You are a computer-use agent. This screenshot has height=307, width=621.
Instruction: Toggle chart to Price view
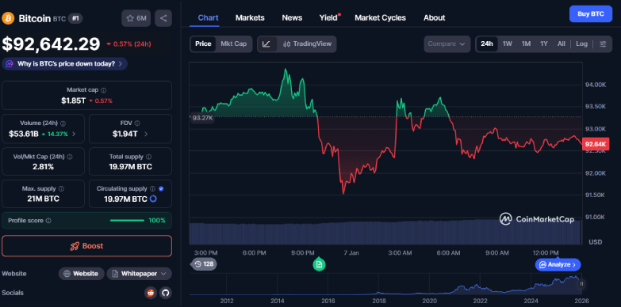coord(203,44)
